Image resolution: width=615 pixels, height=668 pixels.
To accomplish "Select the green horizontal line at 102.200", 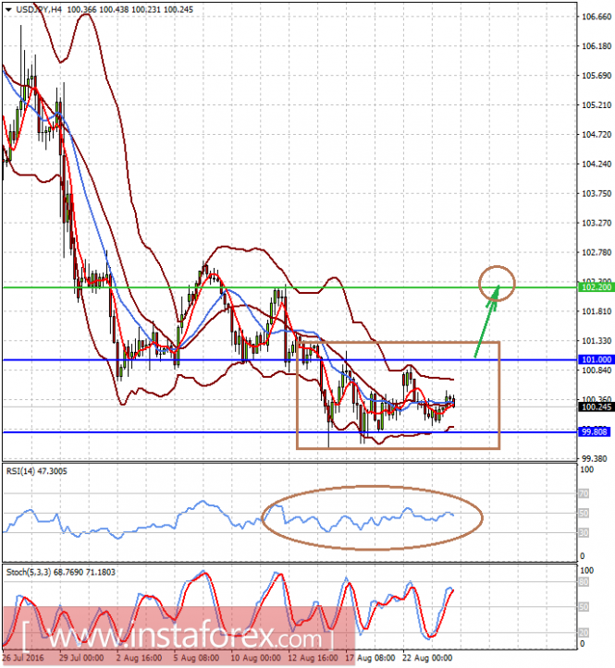I will tap(290, 287).
